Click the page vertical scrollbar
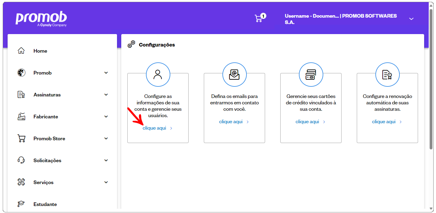The width and height of the screenshot is (436, 213). click(431, 79)
